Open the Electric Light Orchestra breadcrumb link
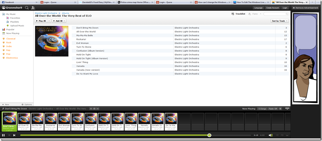Image resolution: width=322 pixels, height=141 pixels. point(46,13)
